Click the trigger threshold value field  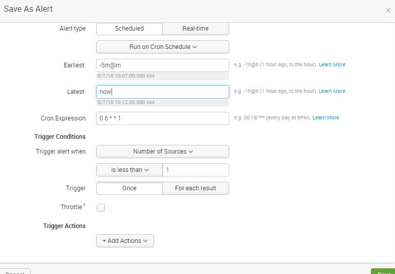(x=195, y=170)
